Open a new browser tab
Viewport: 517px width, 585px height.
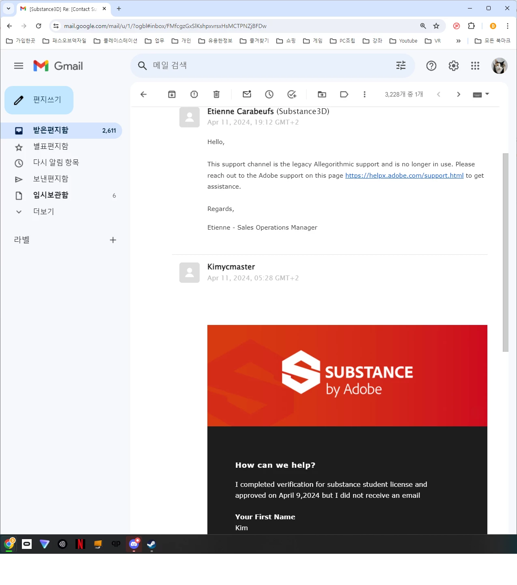119,9
